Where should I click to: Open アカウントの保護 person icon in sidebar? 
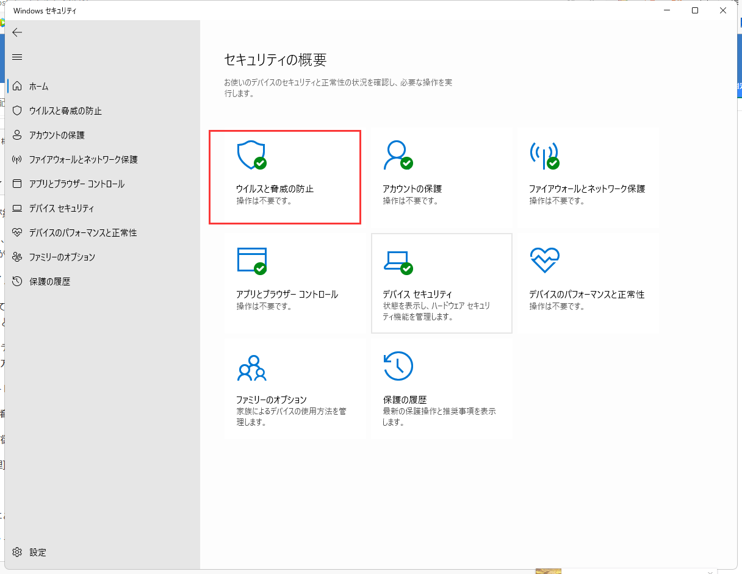click(17, 135)
